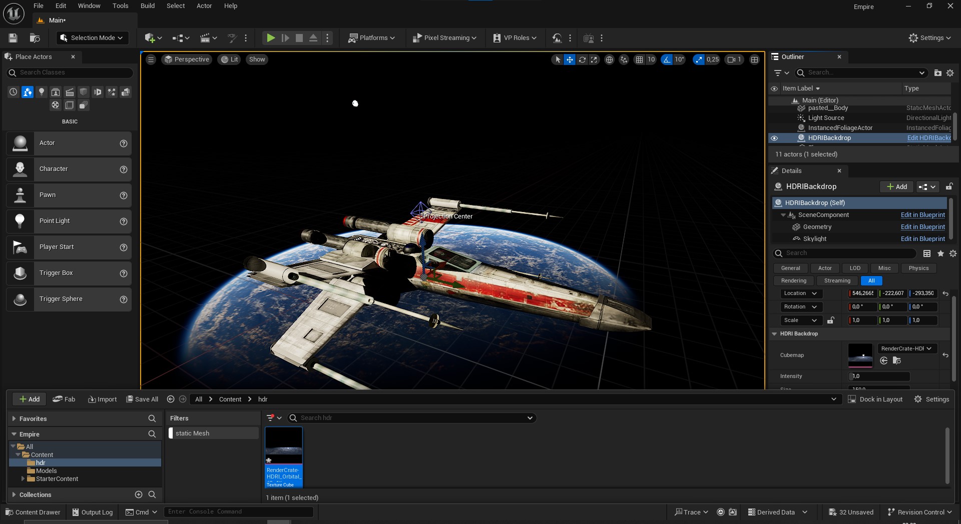The height and width of the screenshot is (524, 961).
Task: Open the Build menu
Action: click(148, 6)
